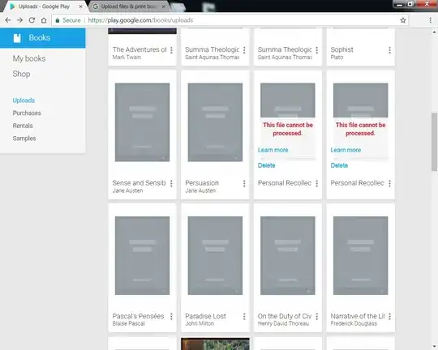
Task: Open options menu for On the Duty of Civil
Action: tap(317, 317)
